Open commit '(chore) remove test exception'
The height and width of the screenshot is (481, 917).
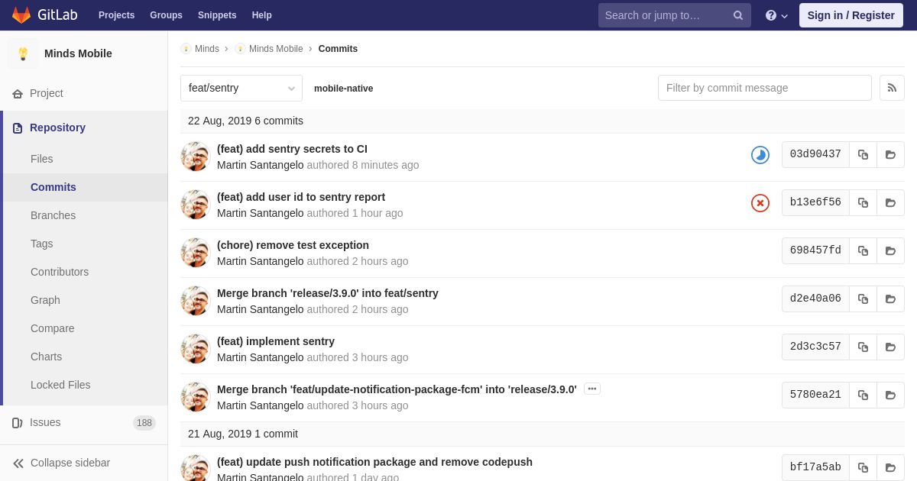tap(293, 245)
